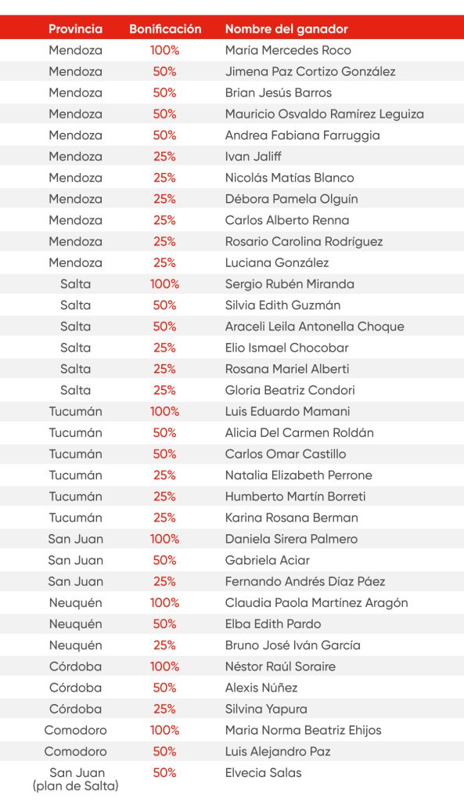
Task: Click the name Elvecia Salas
Action: click(x=263, y=773)
